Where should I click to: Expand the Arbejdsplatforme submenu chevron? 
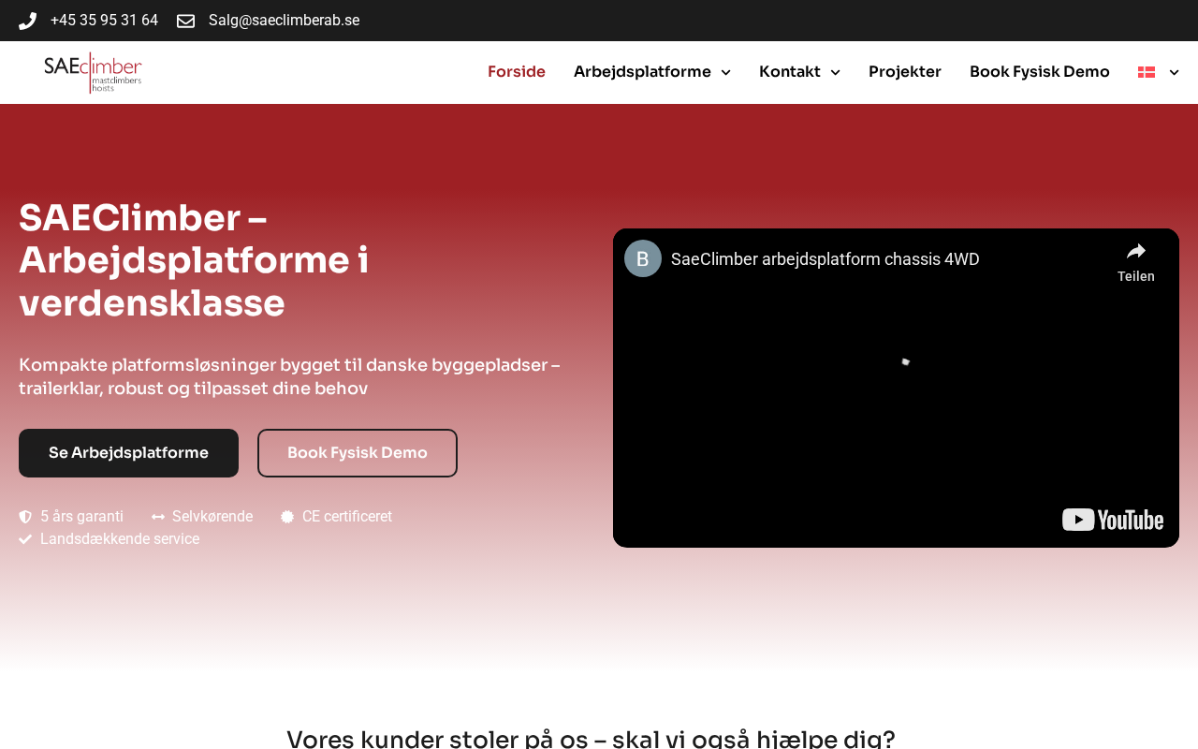(725, 72)
